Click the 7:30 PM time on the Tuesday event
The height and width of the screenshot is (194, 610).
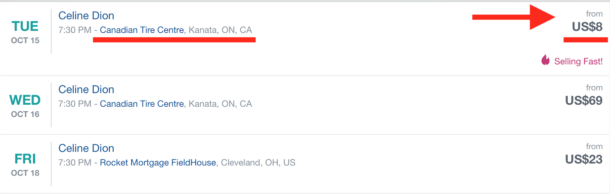coord(75,30)
